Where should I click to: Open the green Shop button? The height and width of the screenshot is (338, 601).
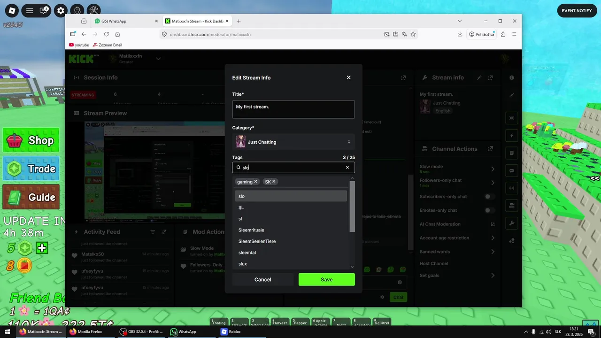point(31,140)
